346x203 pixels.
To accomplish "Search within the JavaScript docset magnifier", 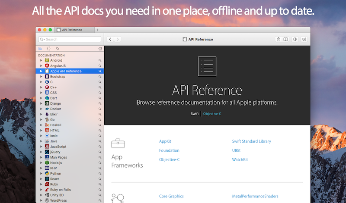I will 100,147.
